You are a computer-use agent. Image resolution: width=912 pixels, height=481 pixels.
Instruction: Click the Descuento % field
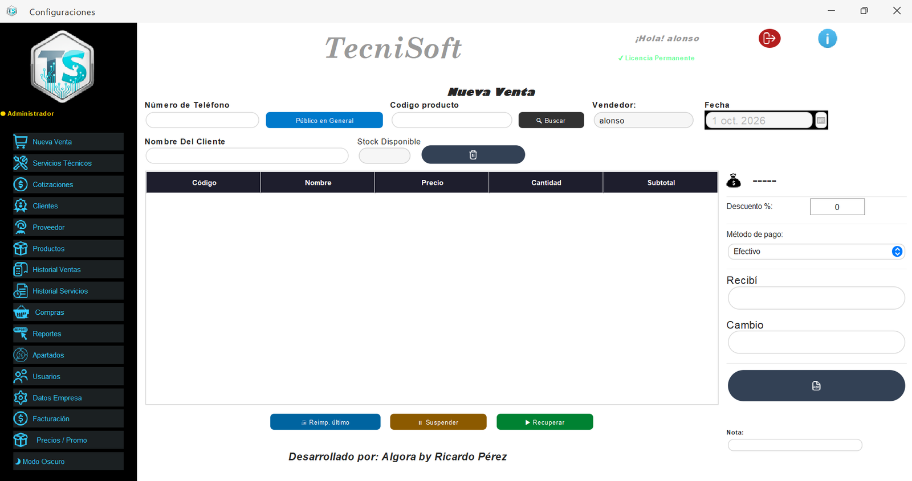837,207
